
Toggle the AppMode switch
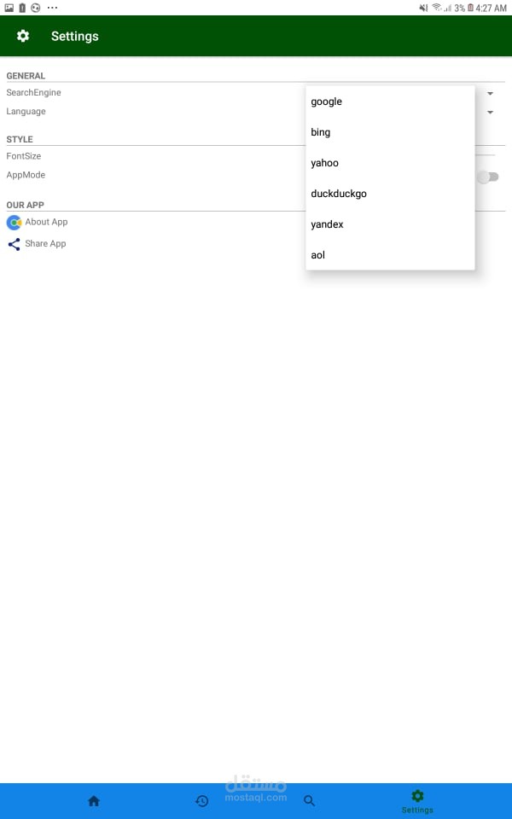click(x=488, y=177)
